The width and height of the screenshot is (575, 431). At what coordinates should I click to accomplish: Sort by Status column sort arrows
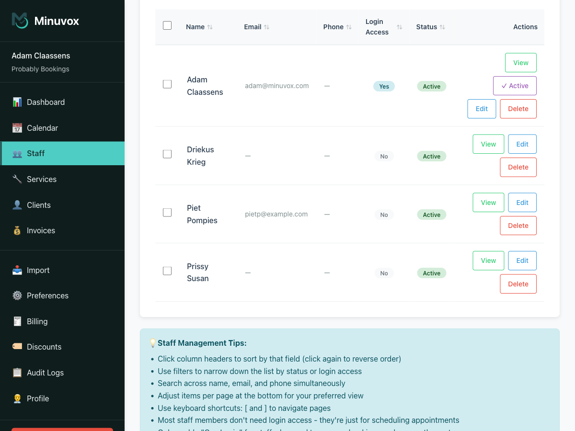tap(442, 27)
